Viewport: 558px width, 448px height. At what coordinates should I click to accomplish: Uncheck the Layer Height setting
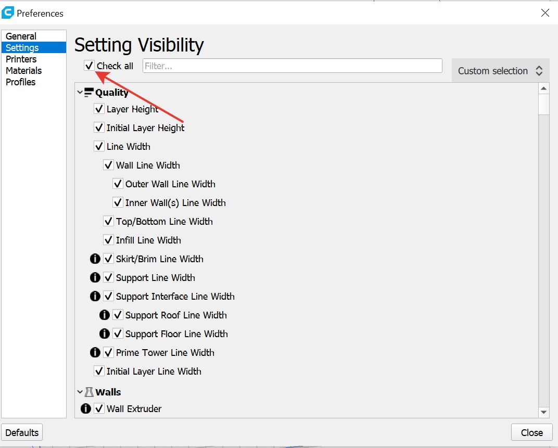[x=99, y=109]
